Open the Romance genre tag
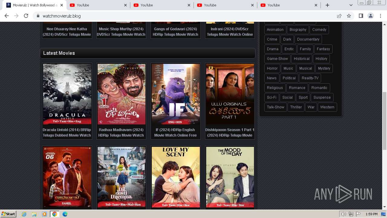This screenshot has width=387, height=218. [297, 88]
